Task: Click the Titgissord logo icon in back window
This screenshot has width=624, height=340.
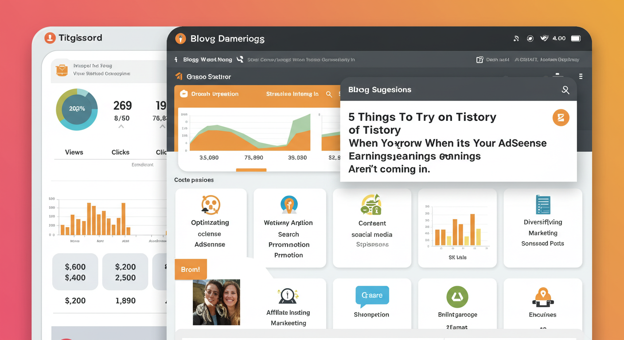Action: point(50,38)
